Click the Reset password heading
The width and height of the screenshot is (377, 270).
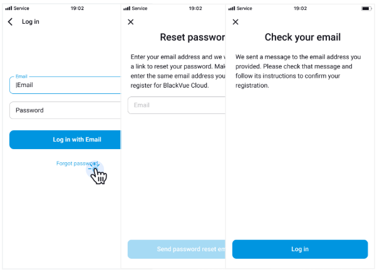192,38
